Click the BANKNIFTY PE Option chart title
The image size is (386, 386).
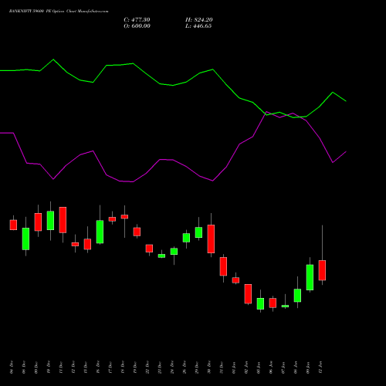(x=59, y=11)
